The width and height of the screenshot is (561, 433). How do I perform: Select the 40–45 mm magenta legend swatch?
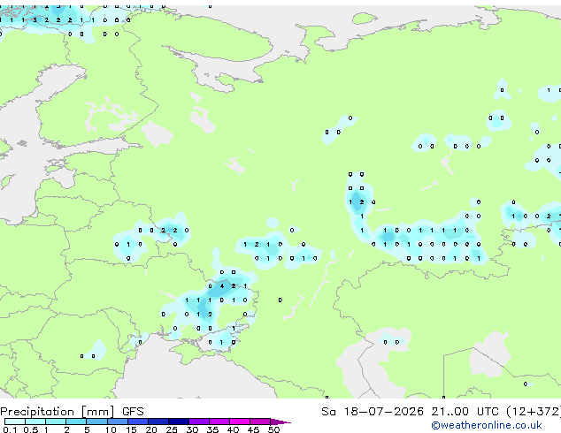(240, 422)
